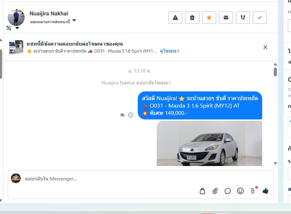Open shopping bag products icon
Screen dimensions: 291x214
(202, 191)
